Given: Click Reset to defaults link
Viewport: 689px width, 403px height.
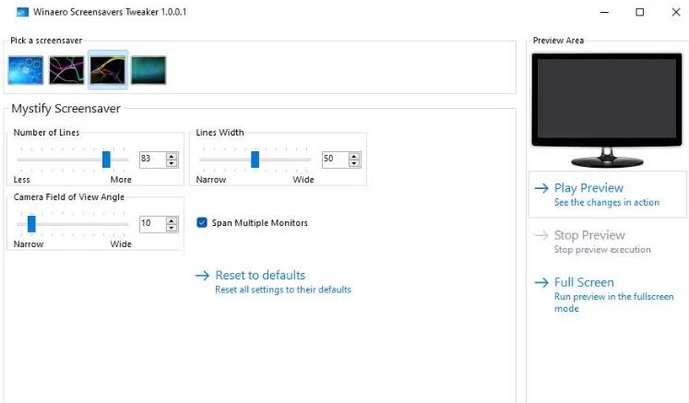Looking at the screenshot, I should tap(260, 275).
